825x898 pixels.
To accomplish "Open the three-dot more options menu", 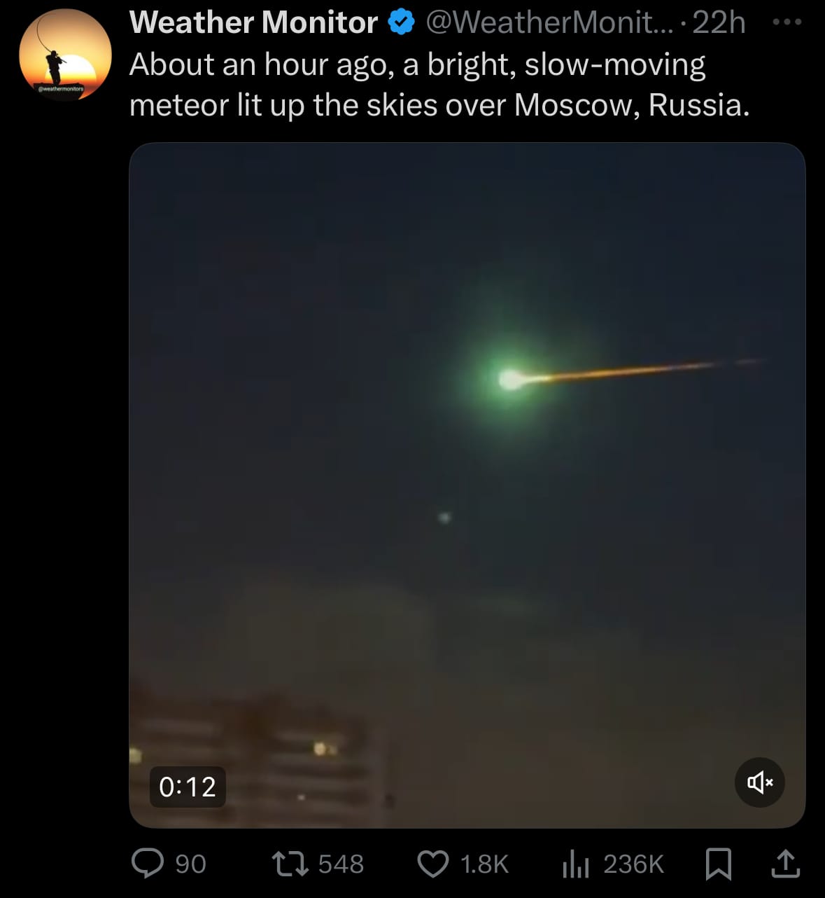I will 787,22.
